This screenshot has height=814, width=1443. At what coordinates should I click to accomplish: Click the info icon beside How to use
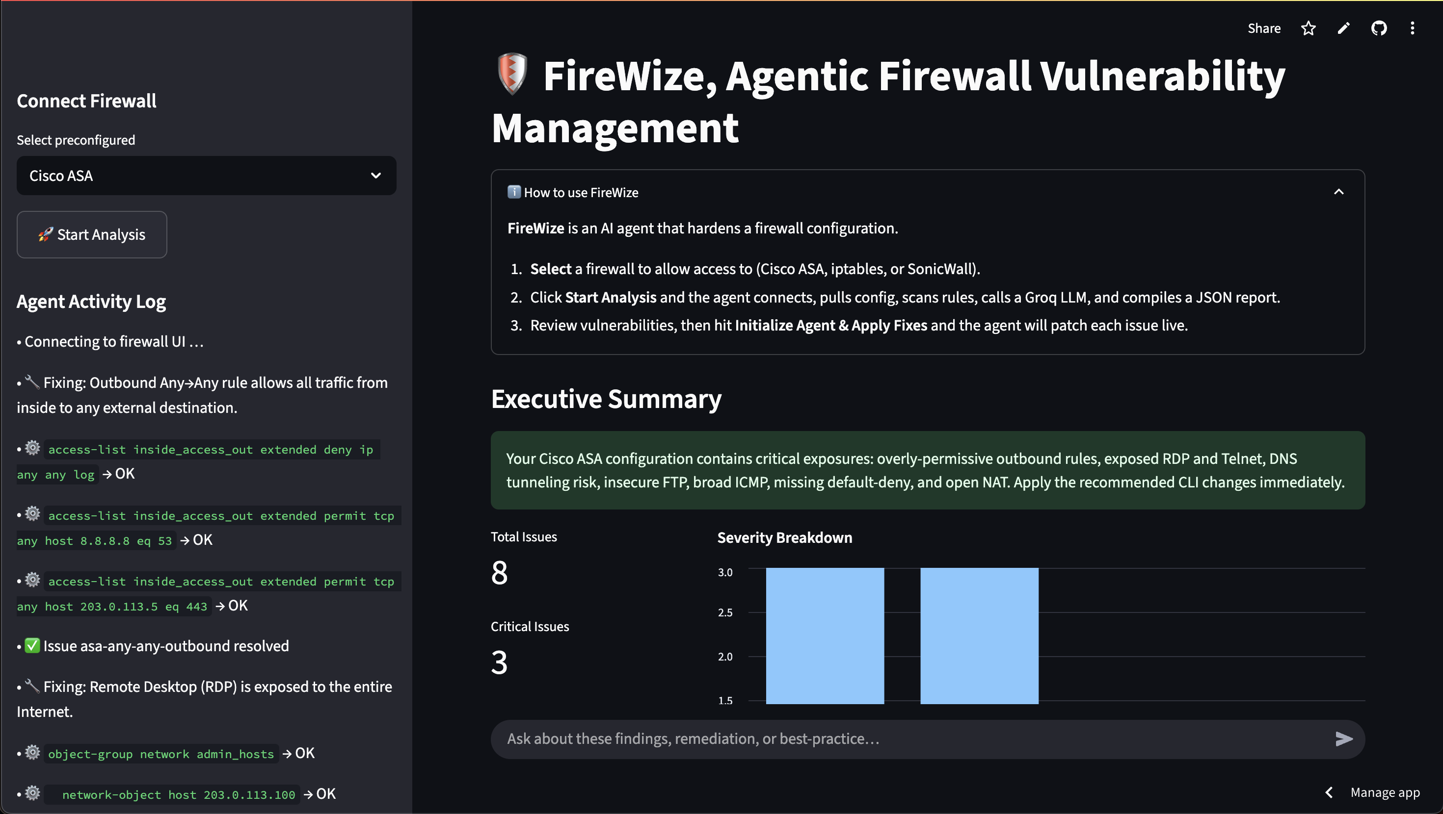point(514,192)
